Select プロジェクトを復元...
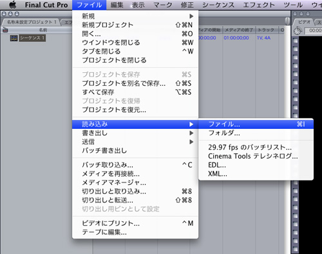Screen dimensions: 322x254 [135, 110]
